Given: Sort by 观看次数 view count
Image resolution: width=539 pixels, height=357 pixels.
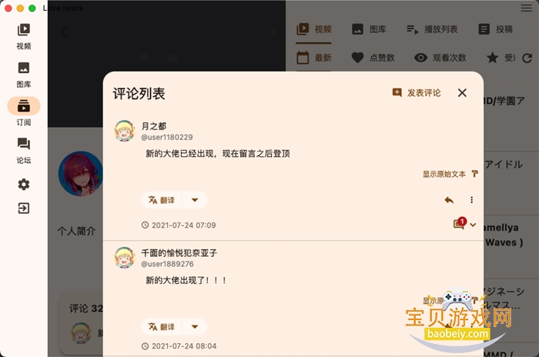Looking at the screenshot, I should tap(440, 58).
